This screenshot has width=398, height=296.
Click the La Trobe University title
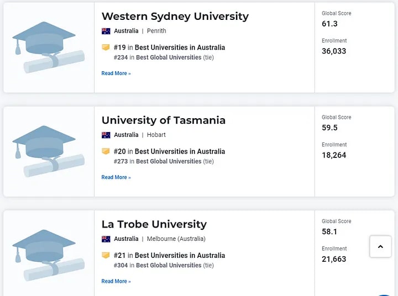pyautogui.click(x=154, y=224)
